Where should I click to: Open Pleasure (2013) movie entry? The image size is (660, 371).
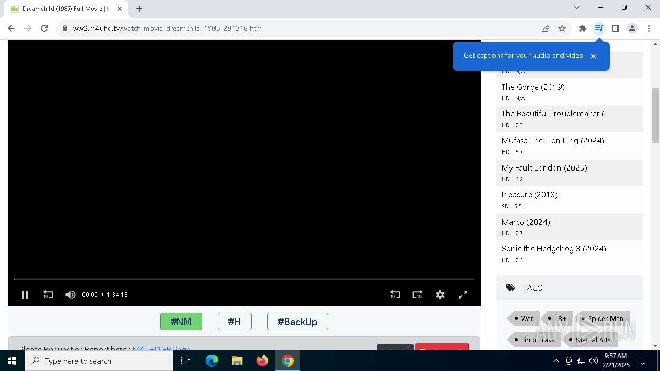(x=530, y=194)
